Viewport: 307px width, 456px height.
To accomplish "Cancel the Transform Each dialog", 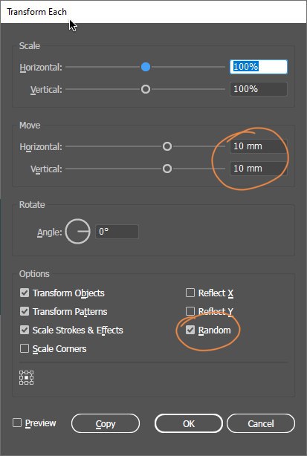I will coord(261,423).
